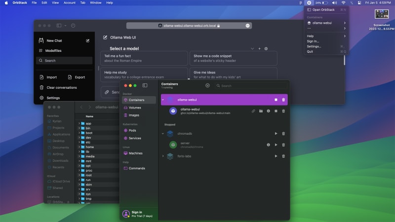Click Sign in at OrbStack sidebar bottom

[136, 212]
